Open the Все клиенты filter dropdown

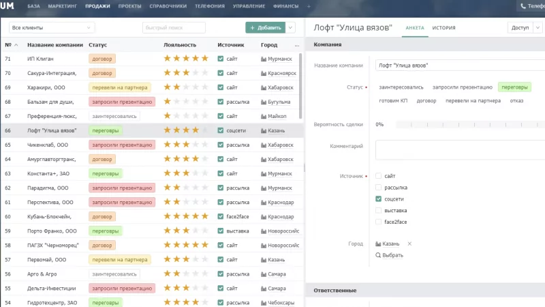click(x=52, y=28)
